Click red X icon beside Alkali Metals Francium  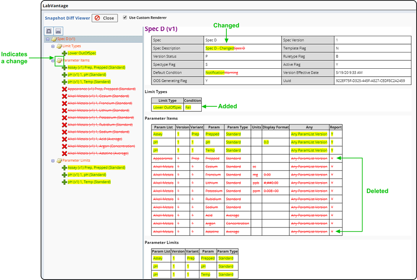coord(64,104)
